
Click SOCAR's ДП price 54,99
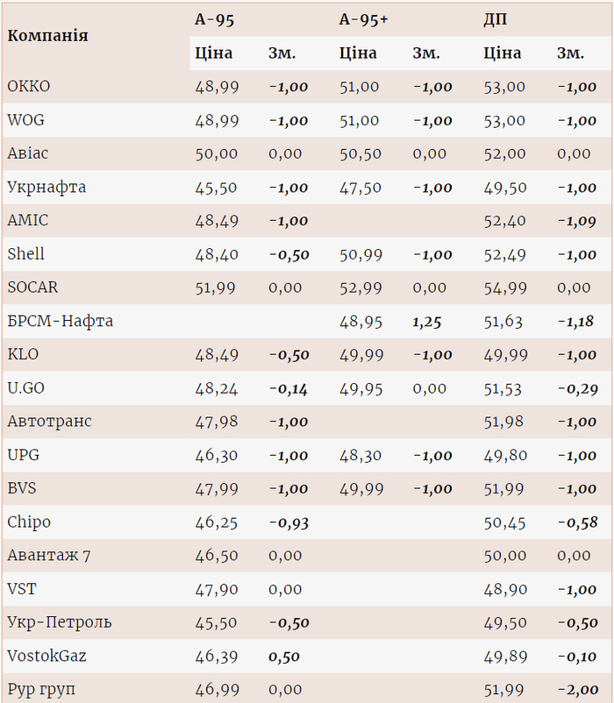[504, 288]
